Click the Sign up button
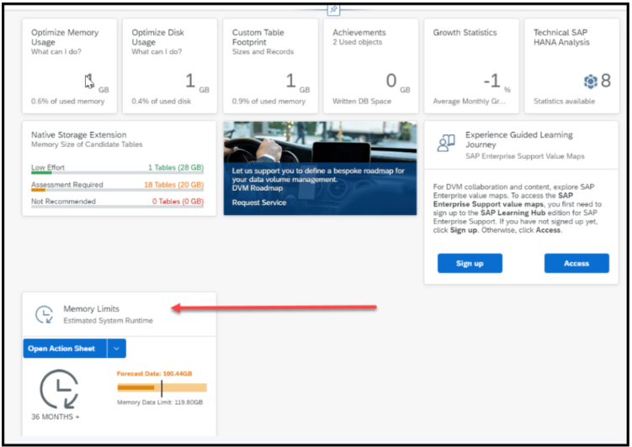632x447 pixels. [470, 263]
